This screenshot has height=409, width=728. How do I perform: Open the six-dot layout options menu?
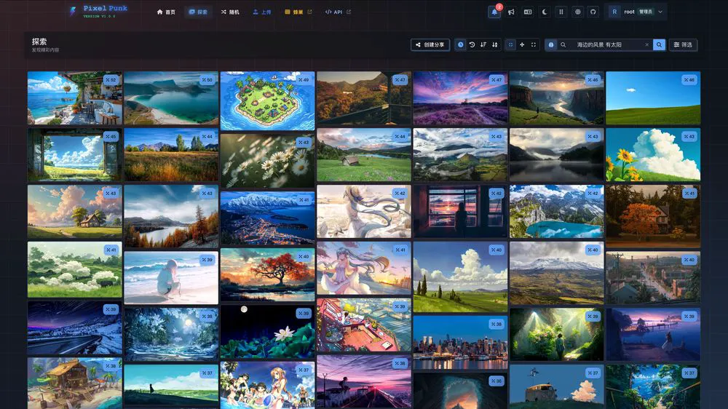(x=561, y=12)
